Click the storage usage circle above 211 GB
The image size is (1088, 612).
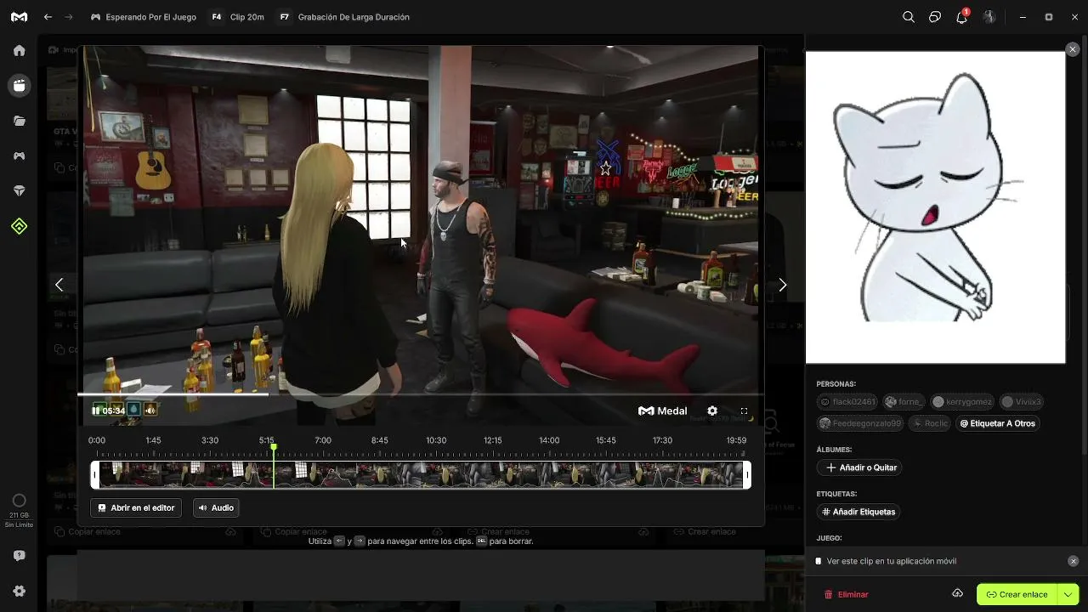coord(19,501)
